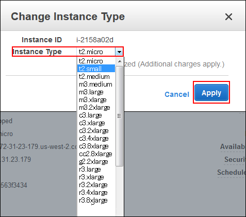
Task: Choose cc2.8xlarge in the list
Action: (x=96, y=154)
